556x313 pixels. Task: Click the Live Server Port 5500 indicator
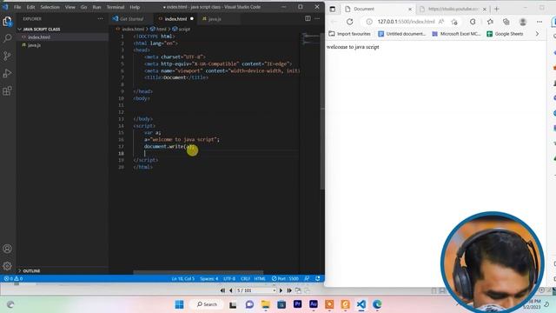[x=285, y=278]
